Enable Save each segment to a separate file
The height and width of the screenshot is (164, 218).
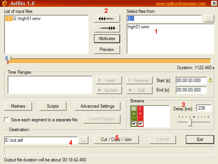pos(6,120)
